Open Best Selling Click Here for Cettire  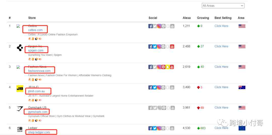coord(221,26)
